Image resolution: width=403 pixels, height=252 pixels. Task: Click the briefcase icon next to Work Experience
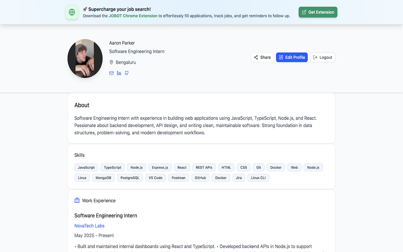click(x=77, y=200)
